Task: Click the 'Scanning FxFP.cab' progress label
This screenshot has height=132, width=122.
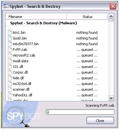Action: 100,105
